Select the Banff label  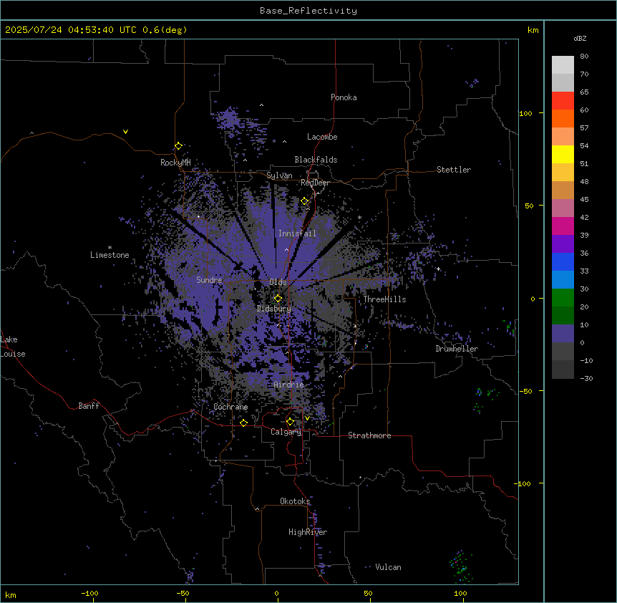[89, 406]
